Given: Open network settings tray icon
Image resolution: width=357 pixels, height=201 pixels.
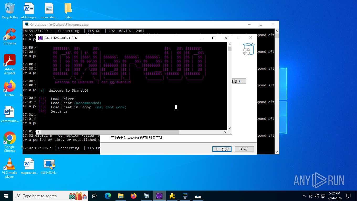Looking at the screenshot, I should click(323, 196).
